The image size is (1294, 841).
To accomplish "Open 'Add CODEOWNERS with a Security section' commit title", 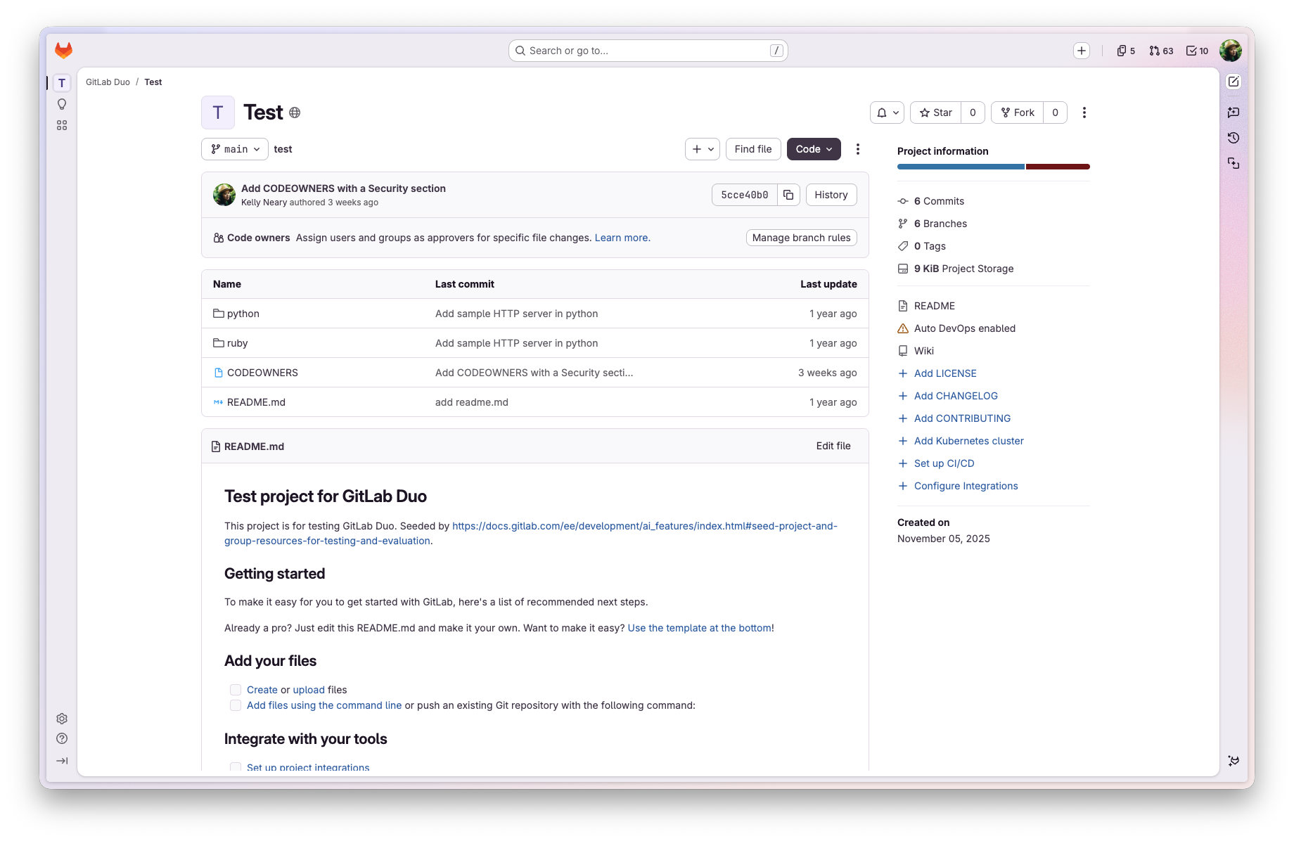I will [343, 188].
